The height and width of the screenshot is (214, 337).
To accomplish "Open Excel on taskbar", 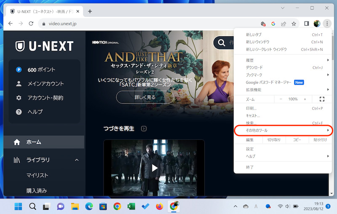I will tap(131, 206).
